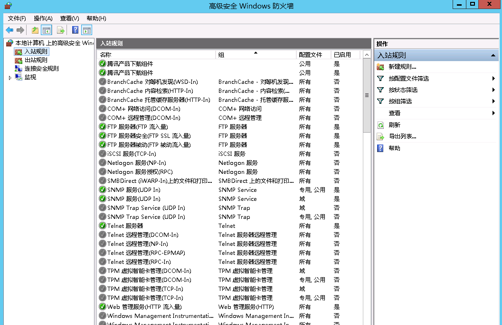Viewport: 502px width, 325px height.
Task: Click 刷新 action link
Action: pos(394,125)
